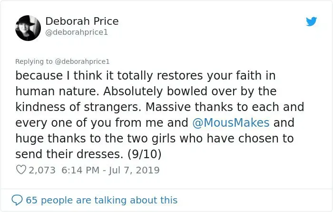
Task: Like the tweet with the heart icon
Action: pyautogui.click(x=21, y=170)
